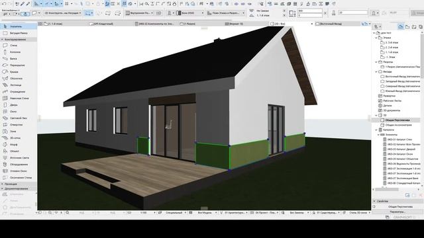The height and width of the screenshot is (238, 424).
Task: Open the Все Модель dropdown in the bottom bar
Action: pyautogui.click(x=204, y=213)
